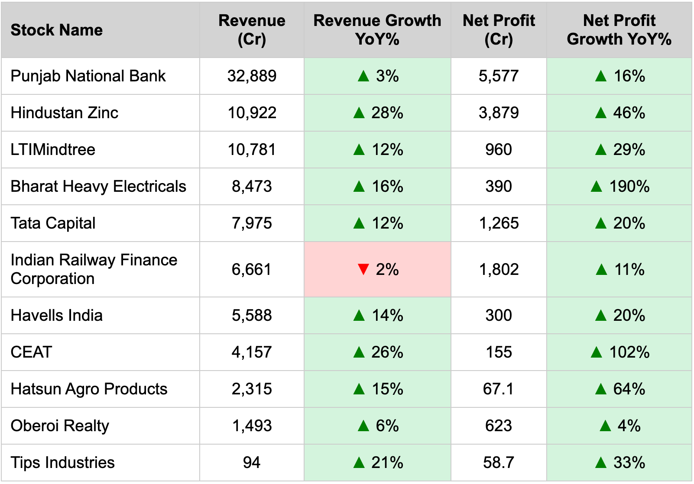Click Bharat Heavy Electricals name cell

[101, 187]
